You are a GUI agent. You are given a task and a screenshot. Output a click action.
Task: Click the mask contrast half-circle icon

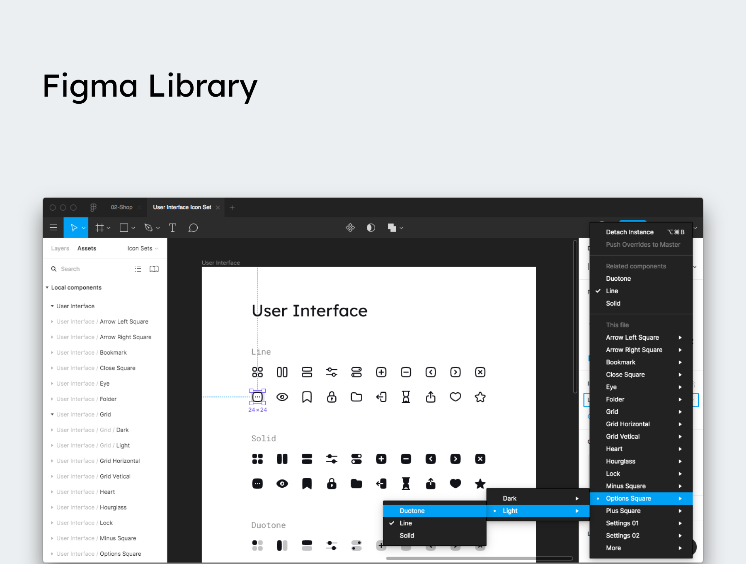coord(371,228)
